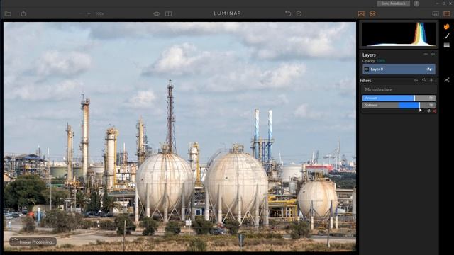The width and height of the screenshot is (454, 255).
Task: Delete Microstructure filter with red X
Action: pos(434,111)
